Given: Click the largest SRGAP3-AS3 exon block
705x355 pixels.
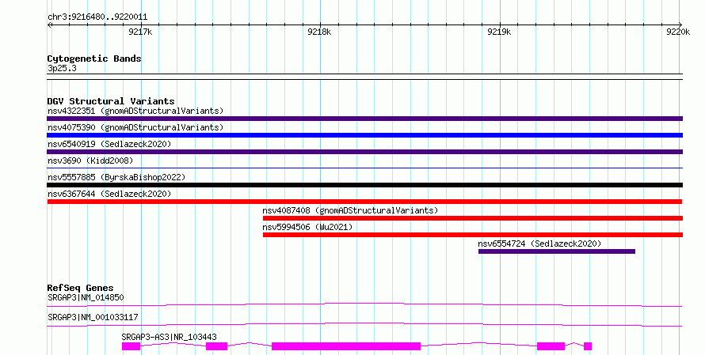Looking at the screenshot, I should (346, 346).
